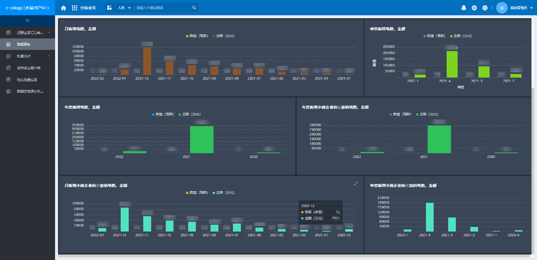Go to the home page icon
Viewport: 537px width, 260px height.
64,8
